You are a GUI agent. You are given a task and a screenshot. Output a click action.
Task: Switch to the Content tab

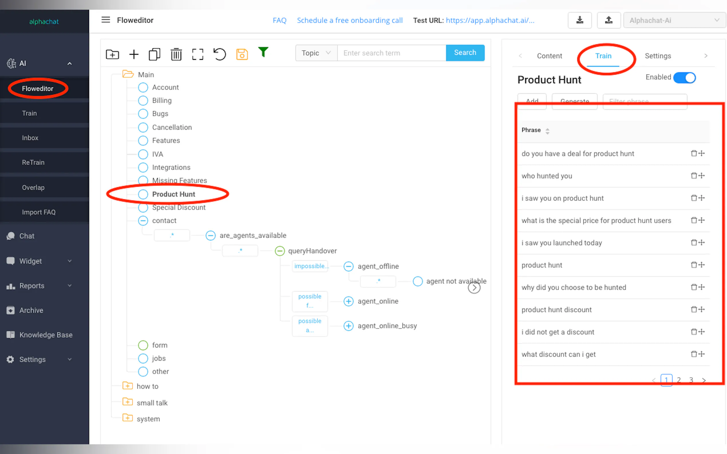(549, 56)
